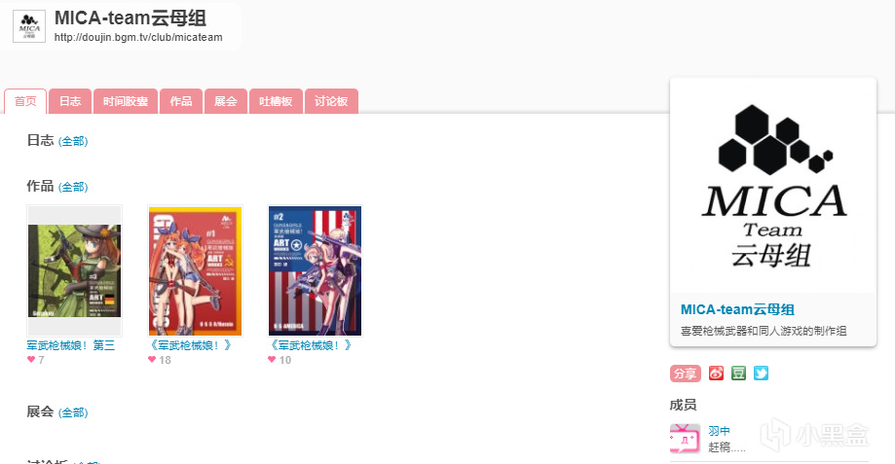Image resolution: width=895 pixels, height=464 pixels.
Task: Open the 时间胶囊 tab
Action: (126, 101)
